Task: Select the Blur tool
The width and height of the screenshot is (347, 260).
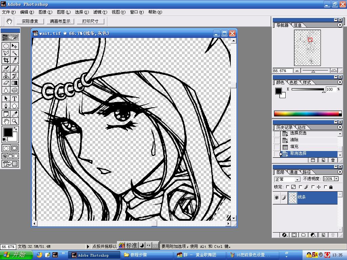Action: 6,90
